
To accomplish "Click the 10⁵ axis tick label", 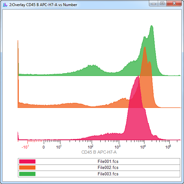I will click(x=168, y=147).
